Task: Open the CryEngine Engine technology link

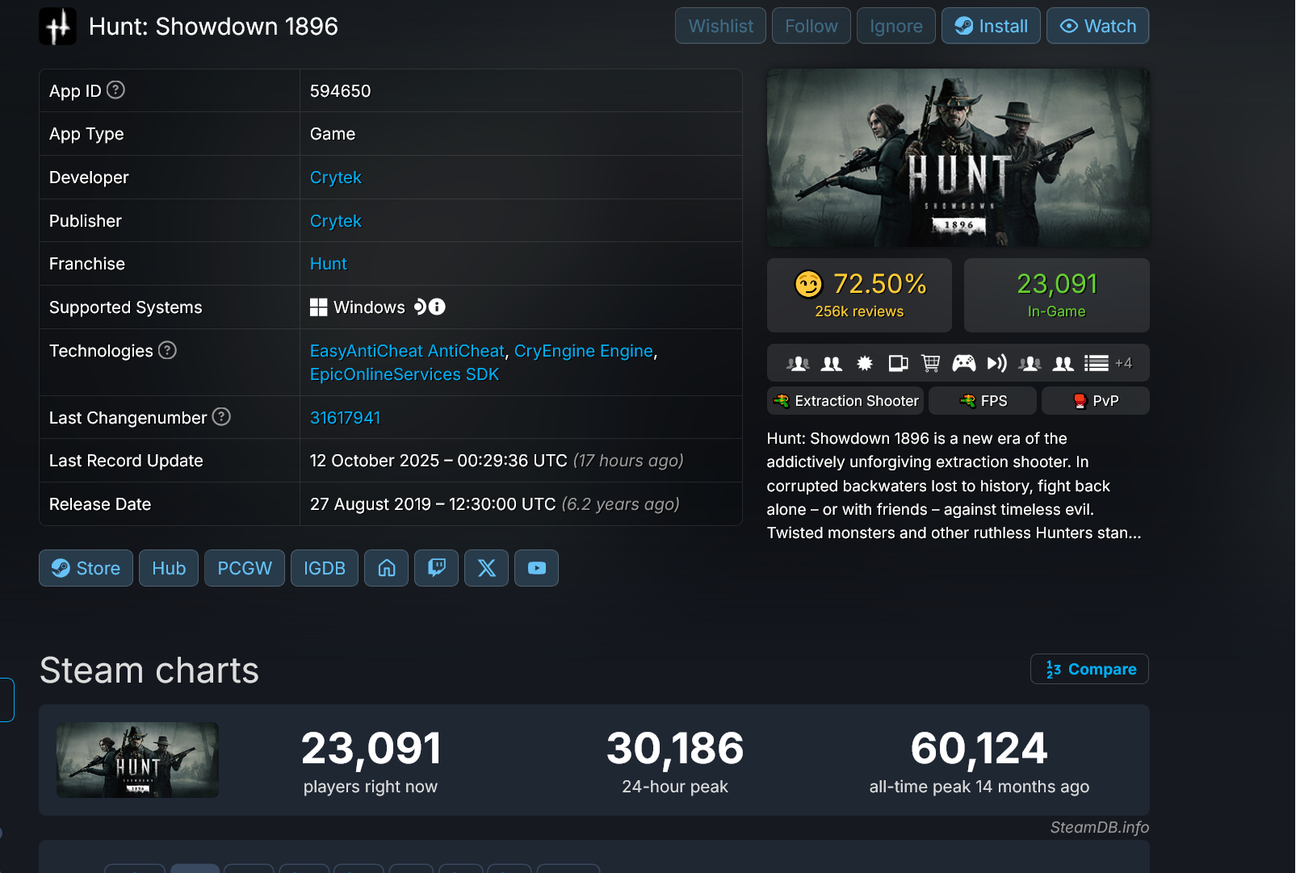Action: [x=584, y=351]
